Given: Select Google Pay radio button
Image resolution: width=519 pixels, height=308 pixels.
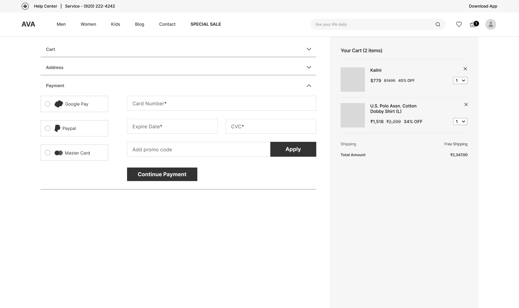Looking at the screenshot, I should (48, 104).
